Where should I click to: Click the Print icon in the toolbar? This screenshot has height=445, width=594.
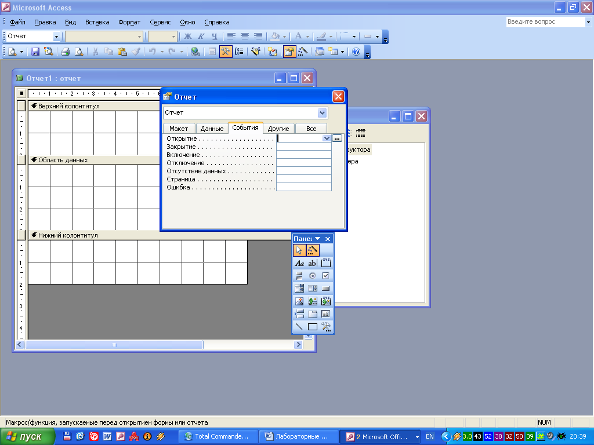pyautogui.click(x=65, y=52)
